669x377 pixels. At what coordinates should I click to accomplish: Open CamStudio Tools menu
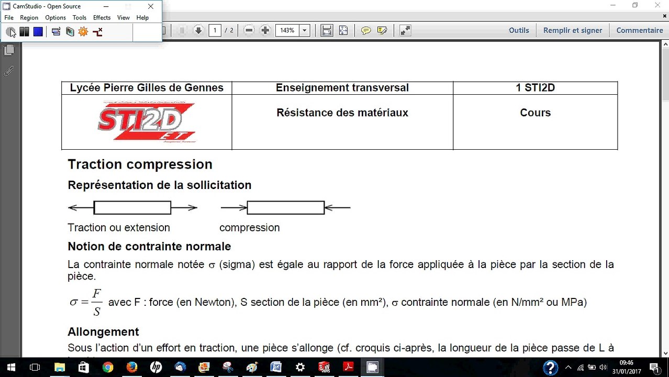(80, 17)
